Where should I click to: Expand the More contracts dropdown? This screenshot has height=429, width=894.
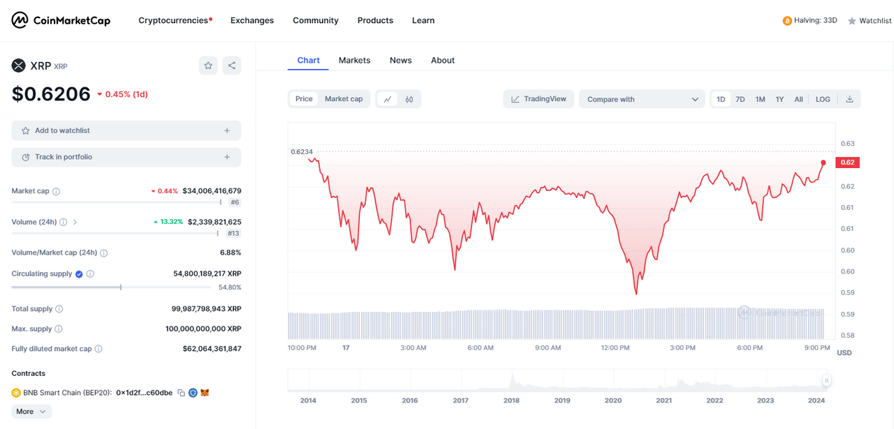31,412
